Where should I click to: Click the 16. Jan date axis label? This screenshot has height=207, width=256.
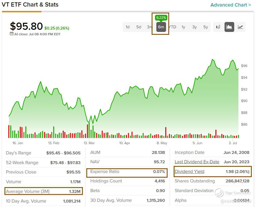tap(18, 143)
